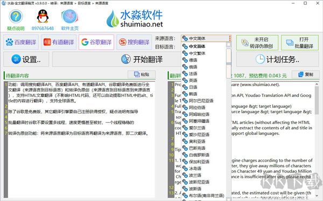The height and width of the screenshot is (201, 323).
Task: Select the 有道翻译 engine
Action: tap(59, 42)
